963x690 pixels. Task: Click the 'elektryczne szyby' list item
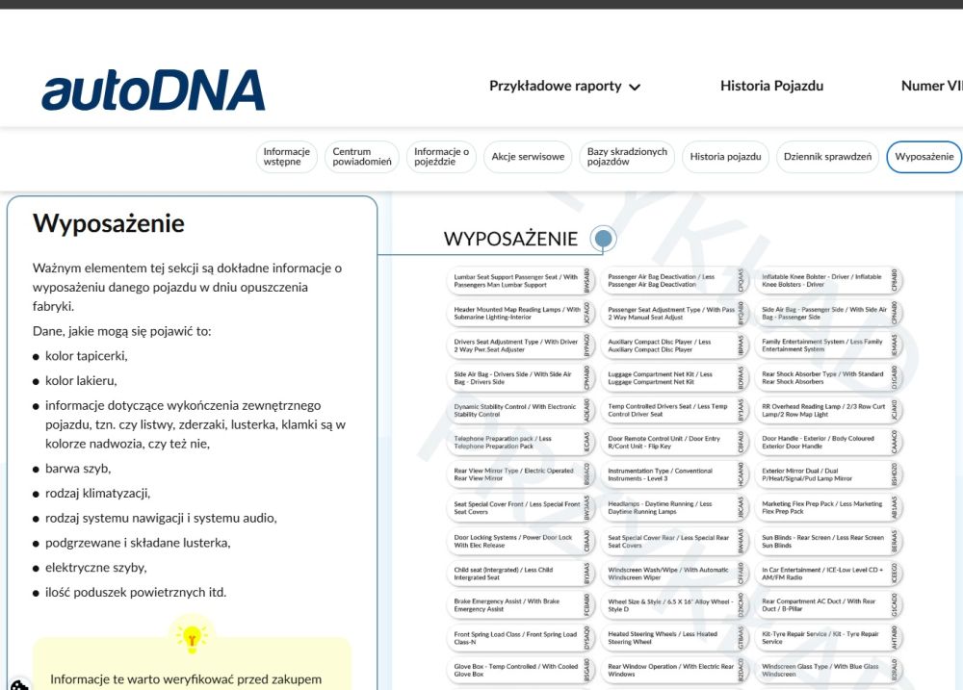pos(95,567)
